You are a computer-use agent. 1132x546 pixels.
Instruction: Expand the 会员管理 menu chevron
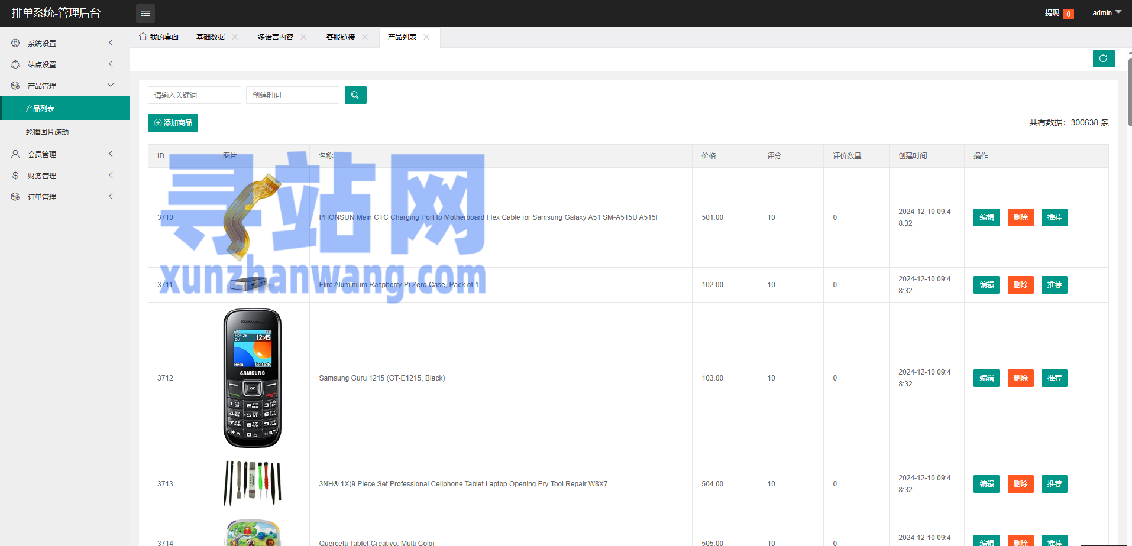[111, 154]
